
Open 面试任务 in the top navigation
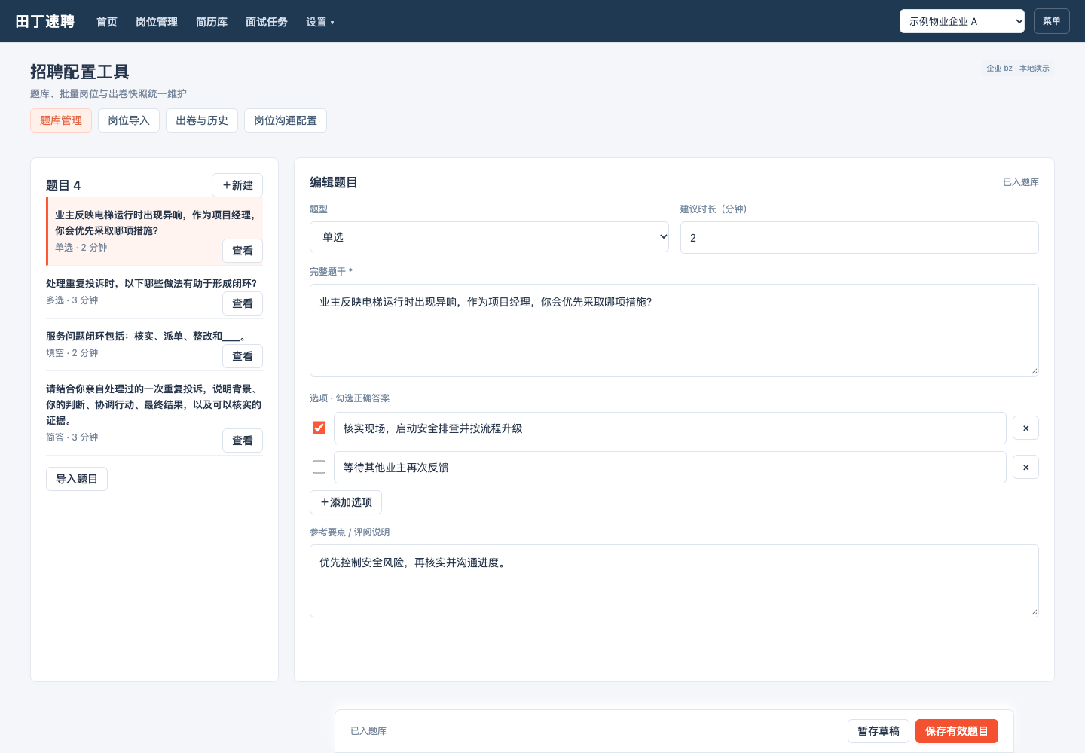(x=267, y=22)
